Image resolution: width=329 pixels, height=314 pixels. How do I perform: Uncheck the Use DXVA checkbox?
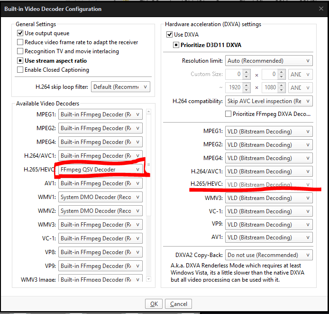click(x=169, y=35)
